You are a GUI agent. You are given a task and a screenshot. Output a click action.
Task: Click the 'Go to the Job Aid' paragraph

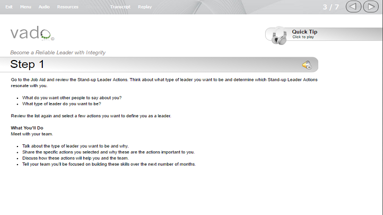[x=164, y=83]
